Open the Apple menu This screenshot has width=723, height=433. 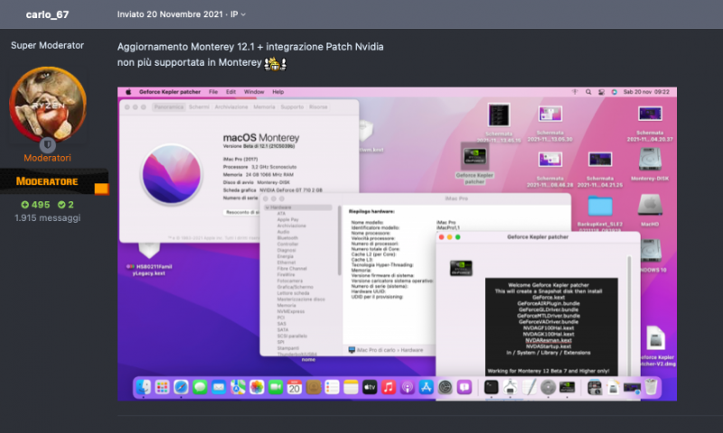128,92
